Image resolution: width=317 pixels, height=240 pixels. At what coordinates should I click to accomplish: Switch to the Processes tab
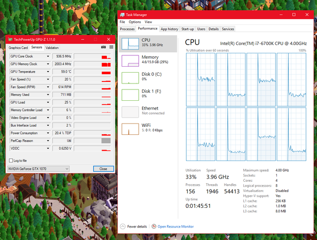[127, 29]
